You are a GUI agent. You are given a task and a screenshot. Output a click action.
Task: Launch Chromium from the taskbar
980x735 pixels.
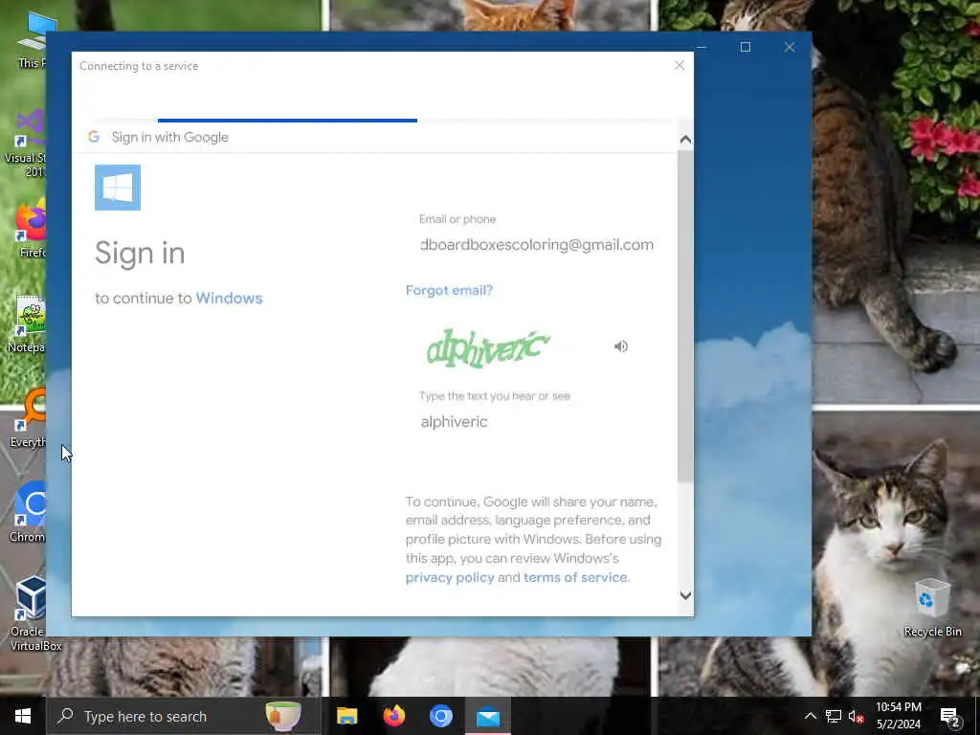tap(440, 716)
